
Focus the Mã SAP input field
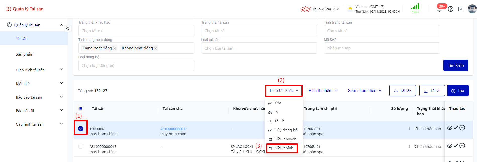pyautogui.click(x=382, y=48)
